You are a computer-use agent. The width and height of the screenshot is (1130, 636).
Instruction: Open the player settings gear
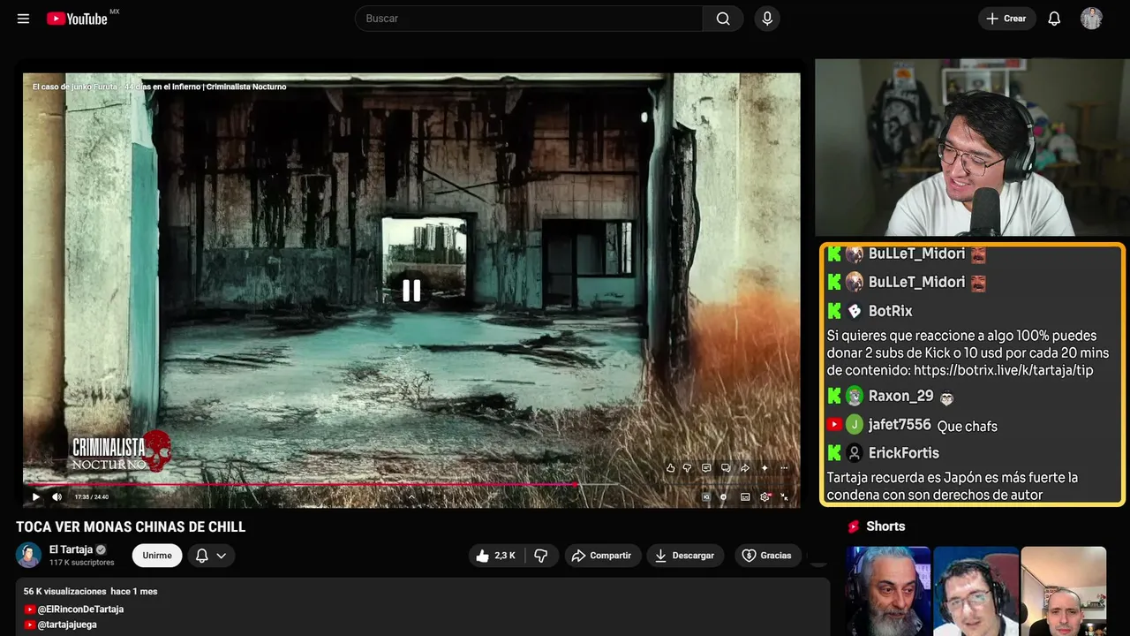click(x=765, y=496)
